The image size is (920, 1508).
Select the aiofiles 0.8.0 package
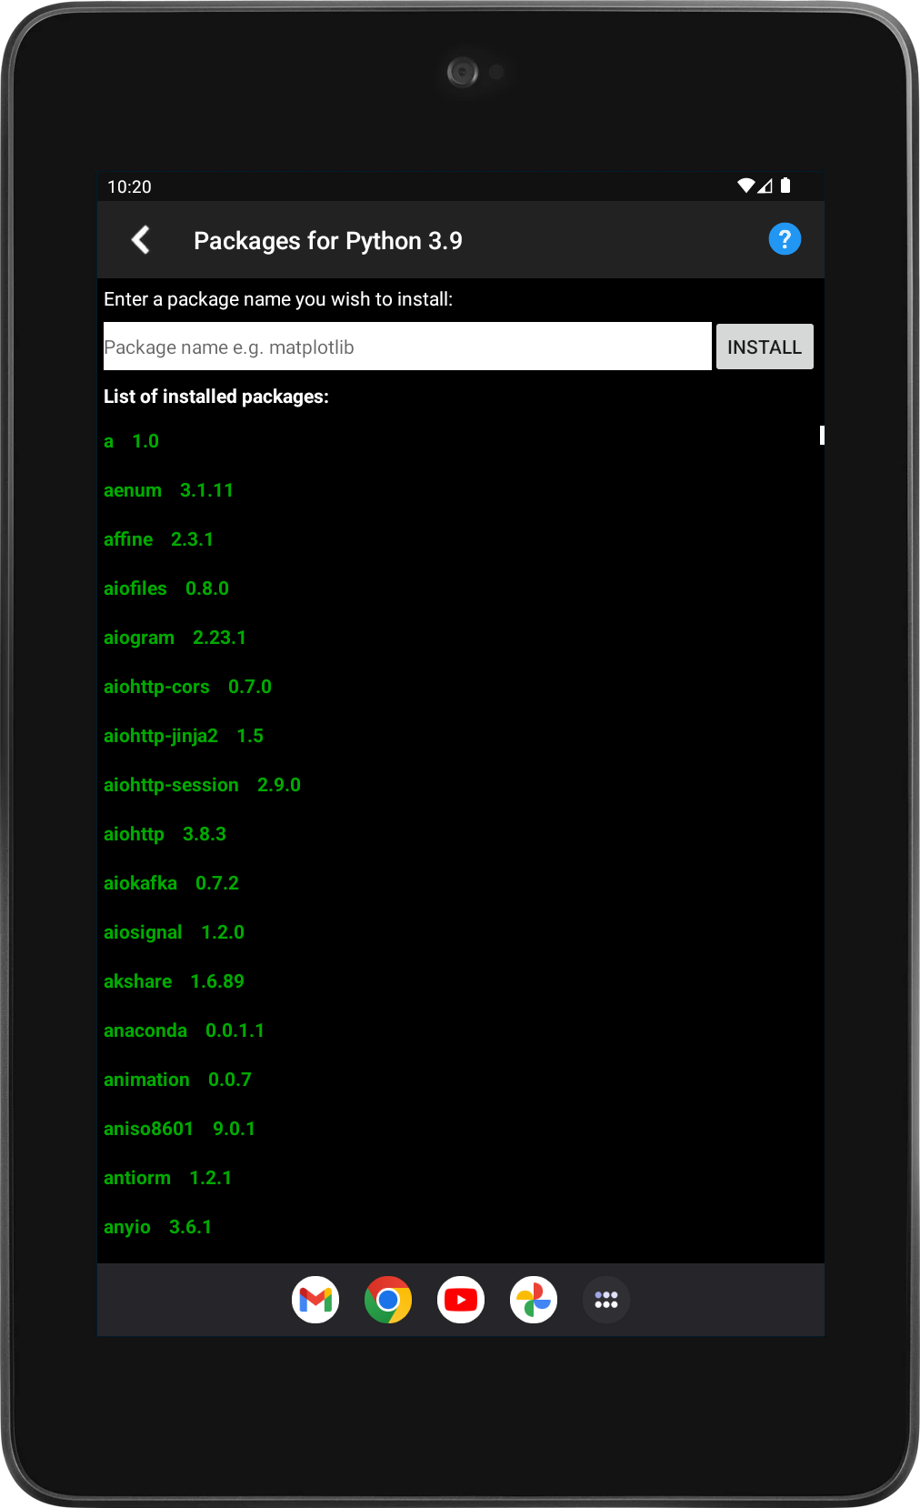click(x=166, y=588)
